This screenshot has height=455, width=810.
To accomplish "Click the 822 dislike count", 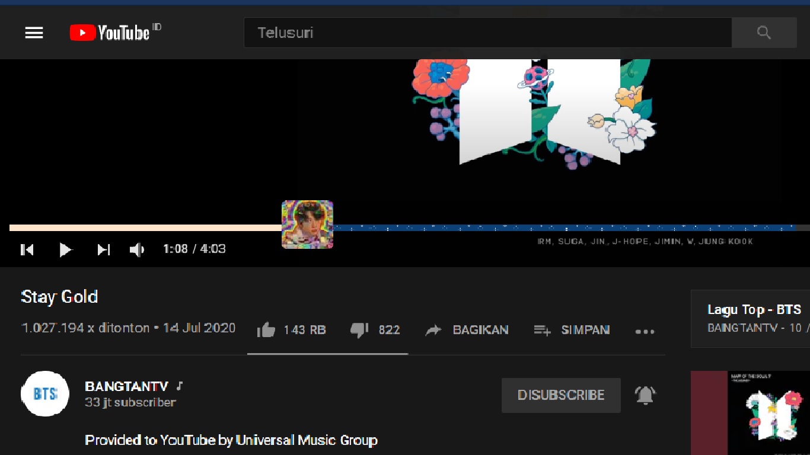I will [x=389, y=330].
